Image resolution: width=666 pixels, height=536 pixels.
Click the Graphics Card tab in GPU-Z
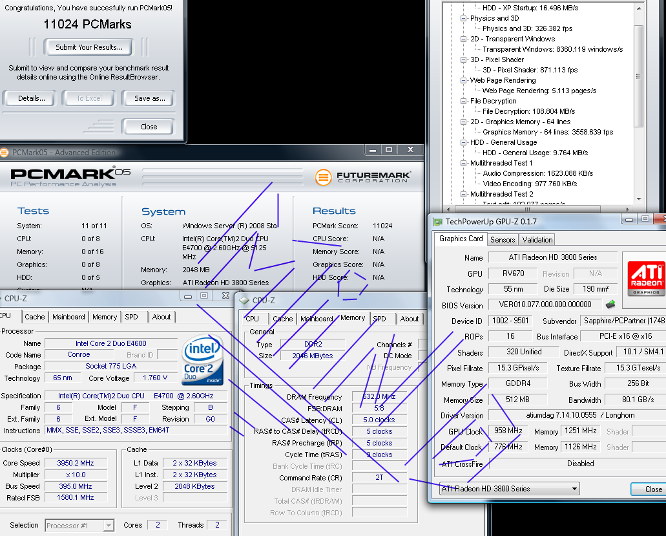pyautogui.click(x=461, y=239)
